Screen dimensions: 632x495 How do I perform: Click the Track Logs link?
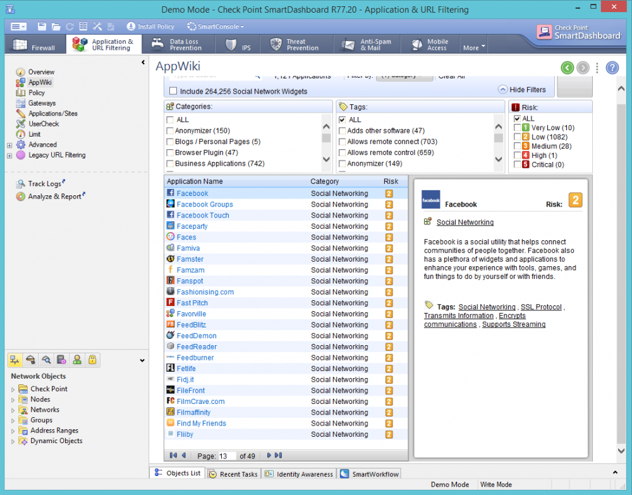click(x=45, y=184)
